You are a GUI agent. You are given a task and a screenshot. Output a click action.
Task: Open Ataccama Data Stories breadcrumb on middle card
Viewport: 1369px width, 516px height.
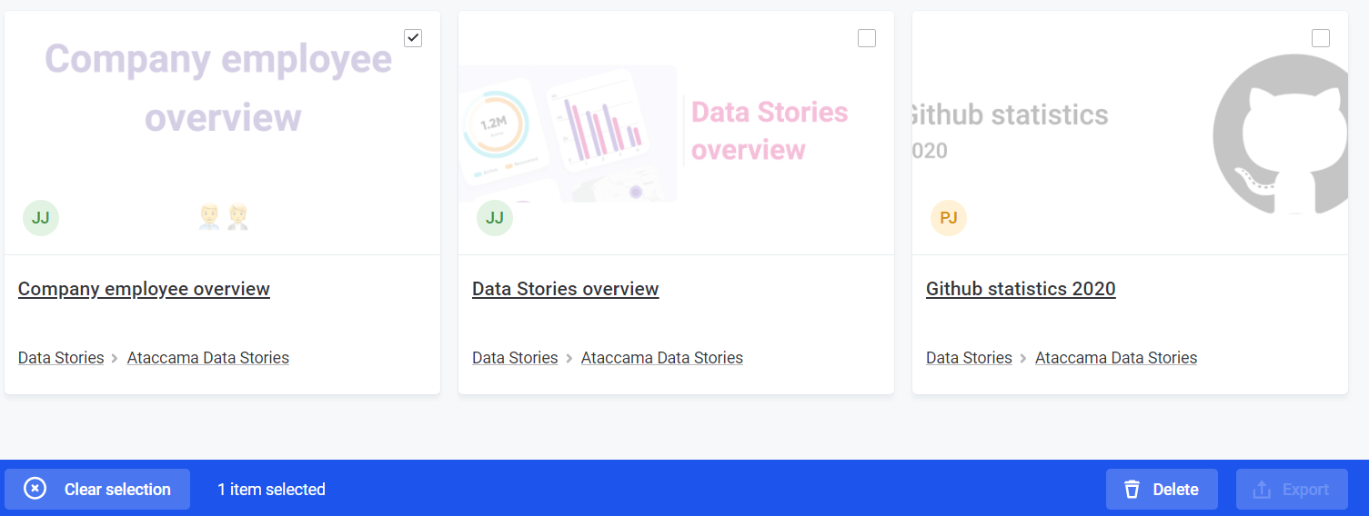[662, 358]
